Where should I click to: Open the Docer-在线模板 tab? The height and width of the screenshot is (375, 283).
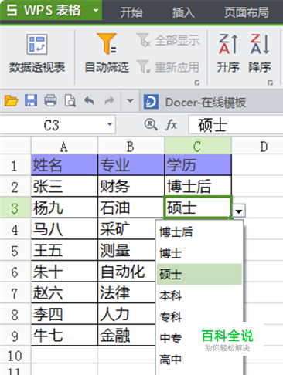[195, 102]
